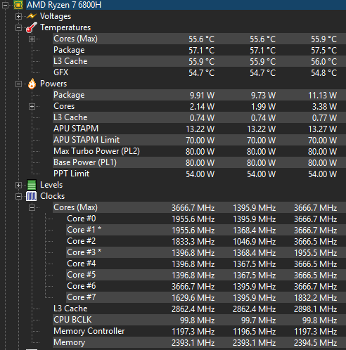Select the APU STAPM Limit row
This screenshot has width=346, height=350.
pyautogui.click(x=199, y=140)
